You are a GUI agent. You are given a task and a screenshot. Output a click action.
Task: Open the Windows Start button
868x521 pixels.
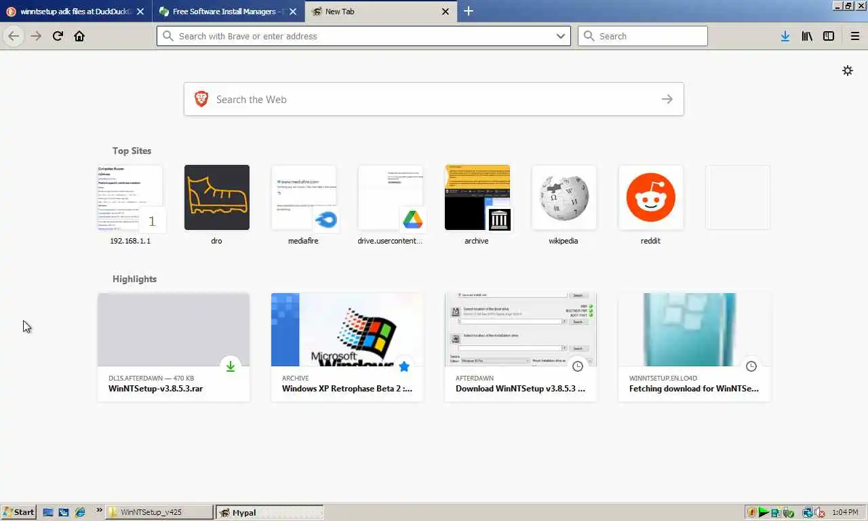pos(19,512)
